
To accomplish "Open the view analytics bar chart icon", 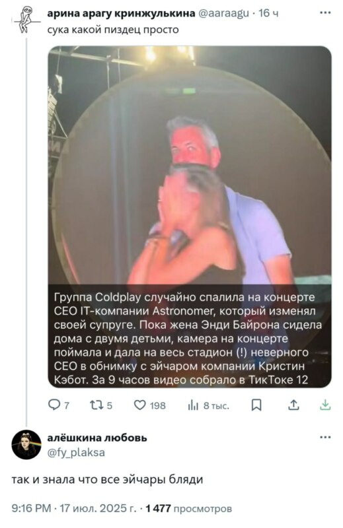I will tap(193, 405).
